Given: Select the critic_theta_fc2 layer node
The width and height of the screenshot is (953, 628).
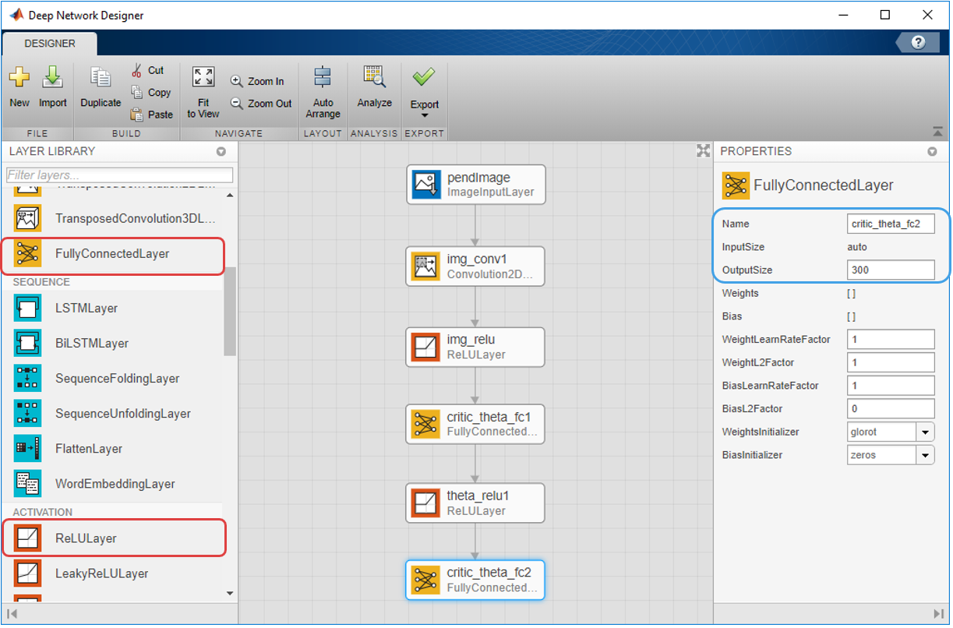Looking at the screenshot, I should [x=475, y=580].
